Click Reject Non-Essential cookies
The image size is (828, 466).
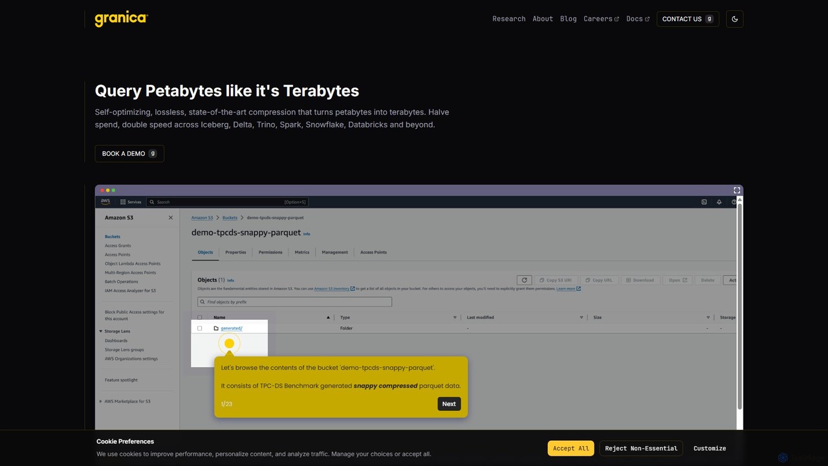641,448
